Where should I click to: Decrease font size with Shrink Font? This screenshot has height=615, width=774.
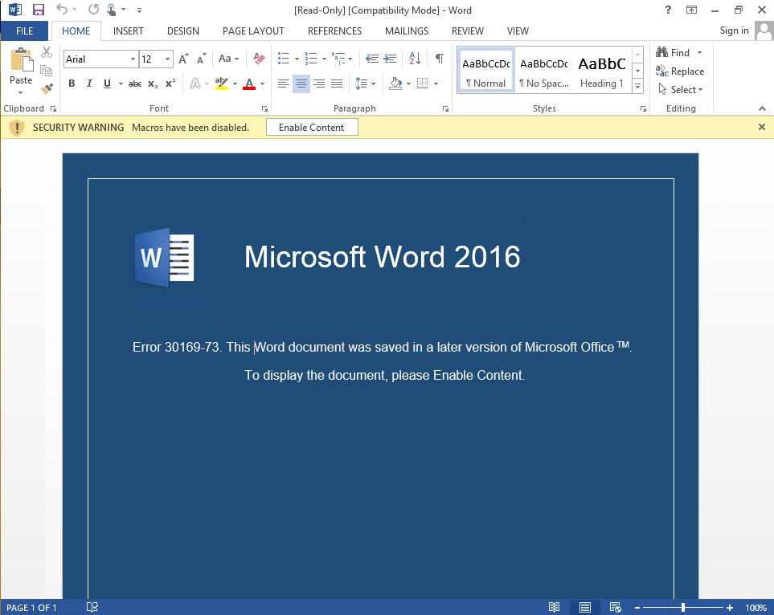pyautogui.click(x=201, y=59)
